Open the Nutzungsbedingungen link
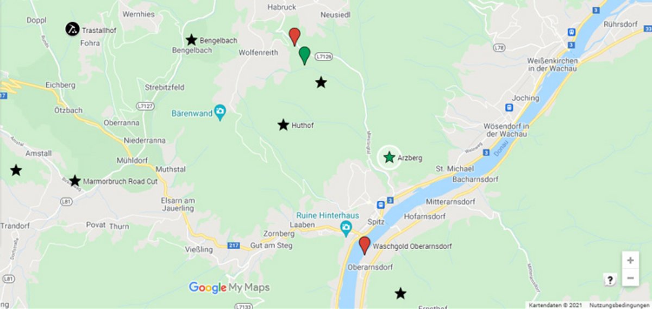Viewport: 652px width, 309px height. 619,305
